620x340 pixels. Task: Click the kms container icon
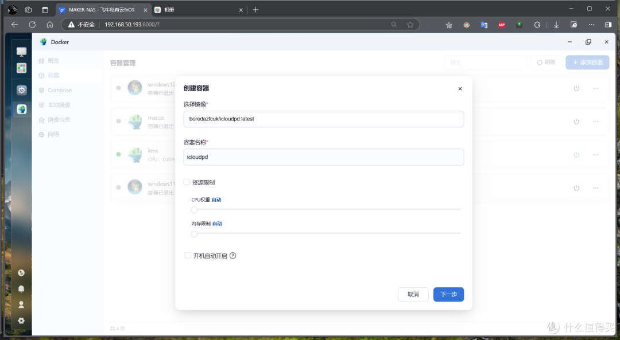pyautogui.click(x=135, y=154)
